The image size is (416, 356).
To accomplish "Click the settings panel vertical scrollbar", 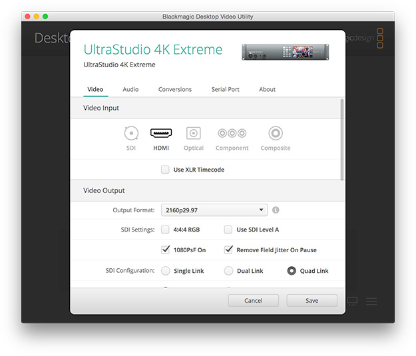I will 342,140.
